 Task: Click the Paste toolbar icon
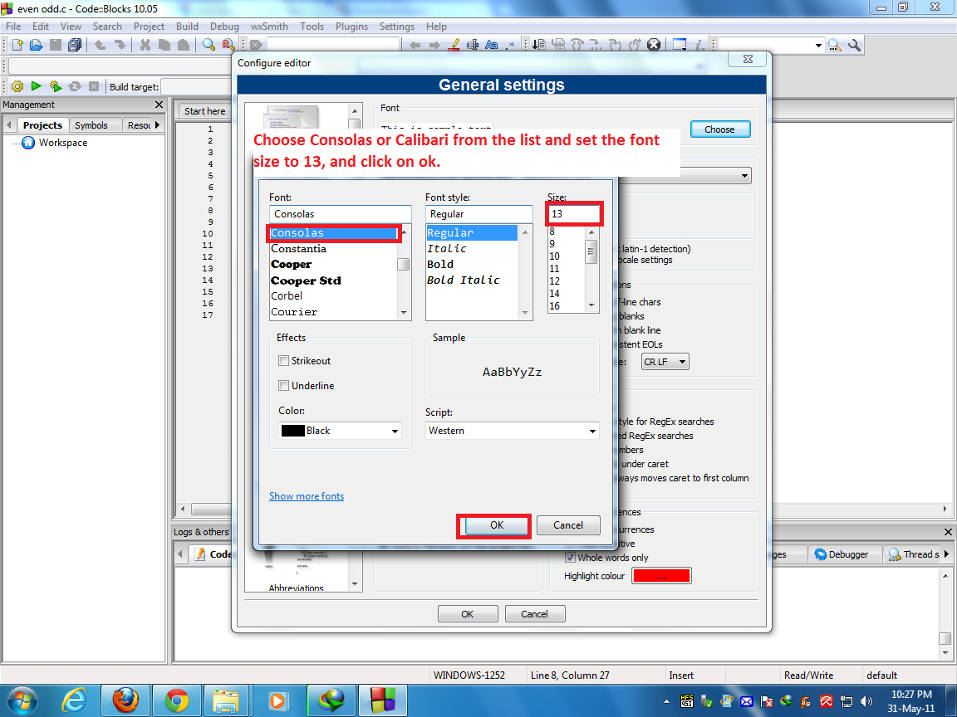183,45
